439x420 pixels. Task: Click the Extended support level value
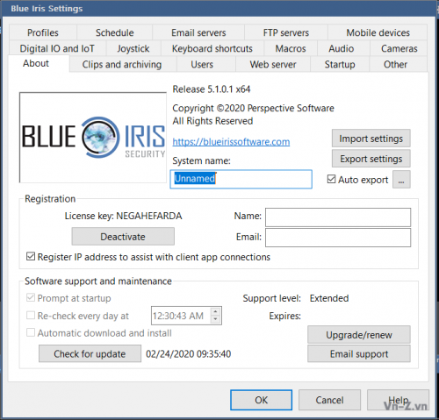click(x=329, y=298)
